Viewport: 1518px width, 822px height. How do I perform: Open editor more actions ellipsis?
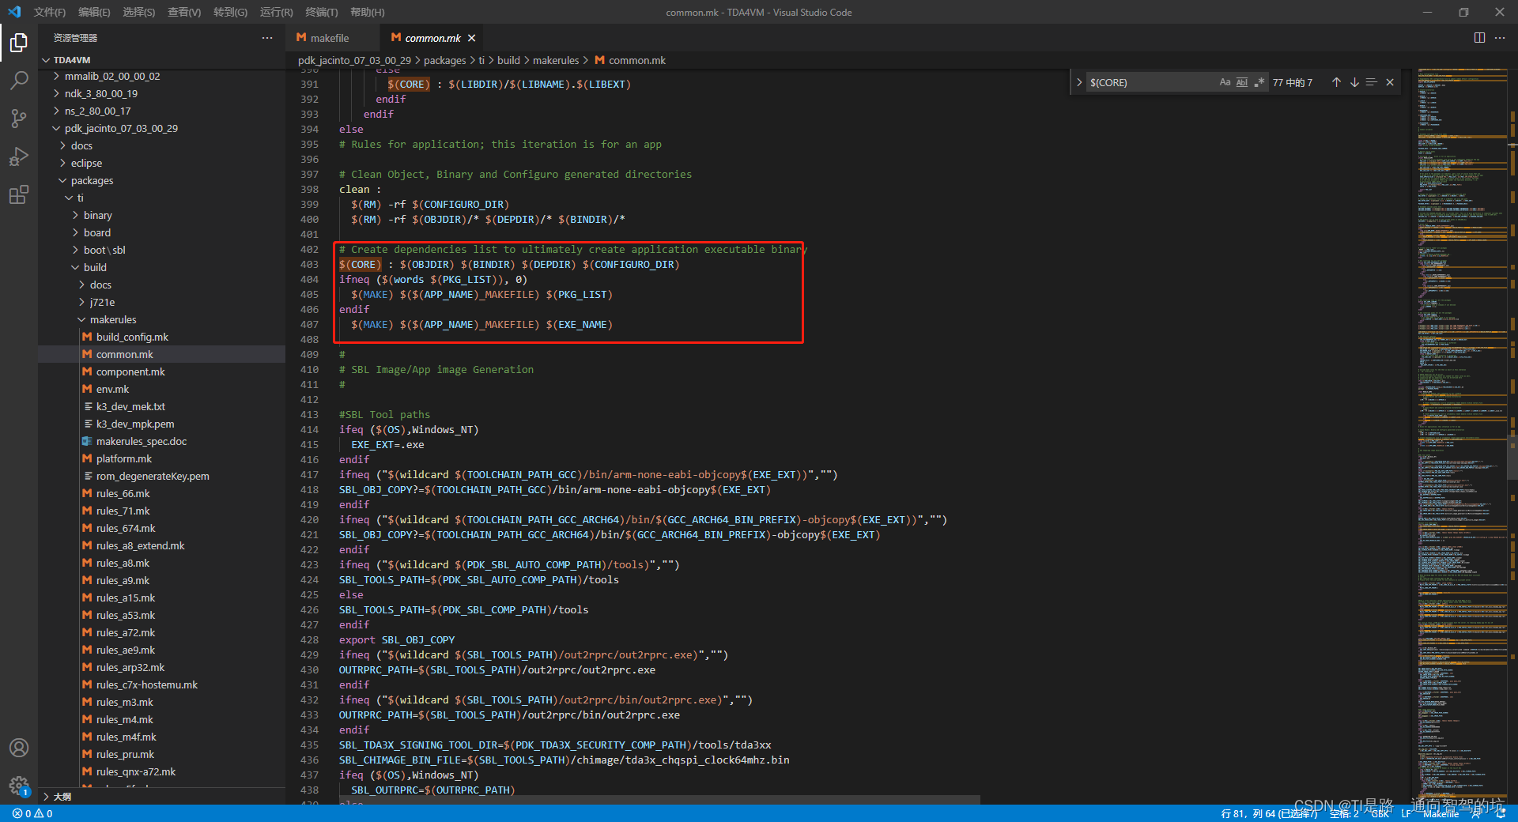pos(1500,38)
